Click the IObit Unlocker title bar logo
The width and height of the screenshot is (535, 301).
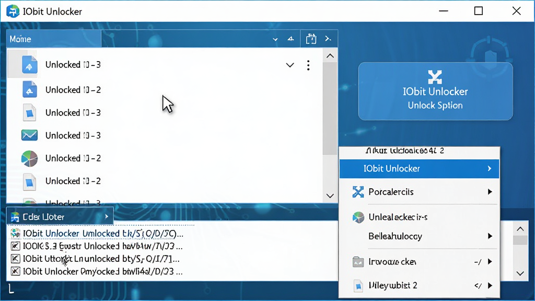[x=13, y=11]
